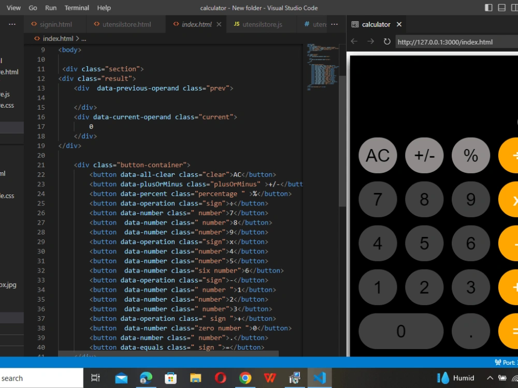Click the percent button on the calculator

[x=470, y=155]
